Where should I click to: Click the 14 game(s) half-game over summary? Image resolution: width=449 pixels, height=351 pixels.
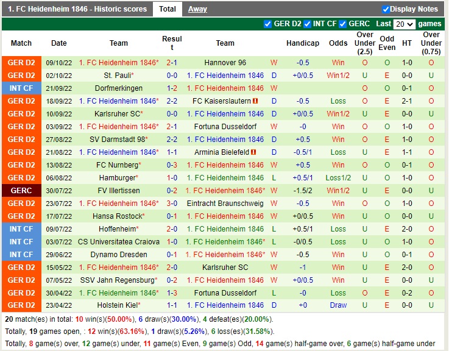pos(300,344)
